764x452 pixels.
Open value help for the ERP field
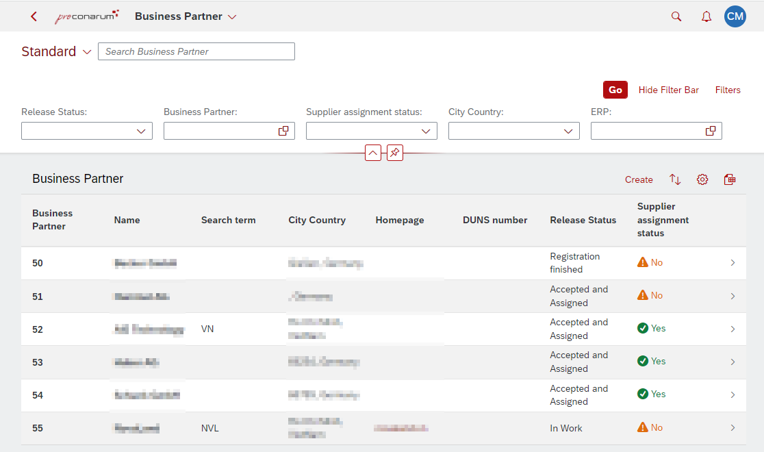pyautogui.click(x=710, y=130)
